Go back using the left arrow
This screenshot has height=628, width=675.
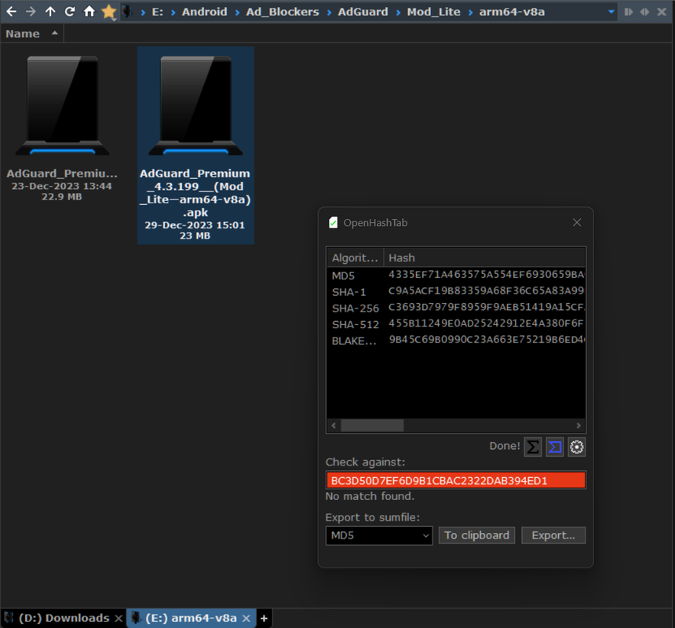point(12,12)
